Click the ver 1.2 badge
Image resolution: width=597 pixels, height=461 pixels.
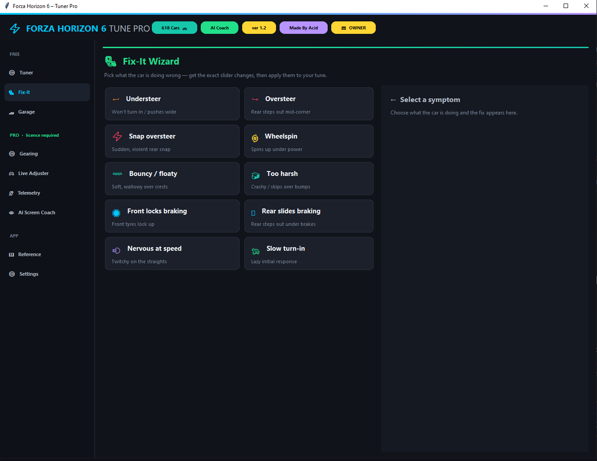(x=259, y=28)
